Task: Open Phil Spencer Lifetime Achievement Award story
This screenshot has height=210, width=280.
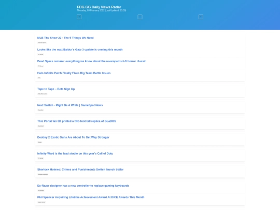Action: click(x=91, y=198)
